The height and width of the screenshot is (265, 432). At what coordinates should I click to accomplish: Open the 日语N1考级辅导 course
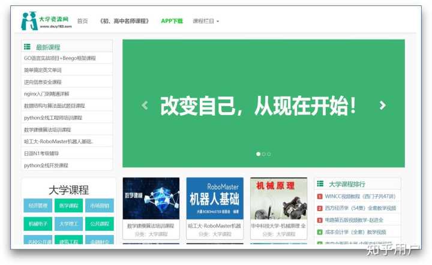[x=41, y=153]
